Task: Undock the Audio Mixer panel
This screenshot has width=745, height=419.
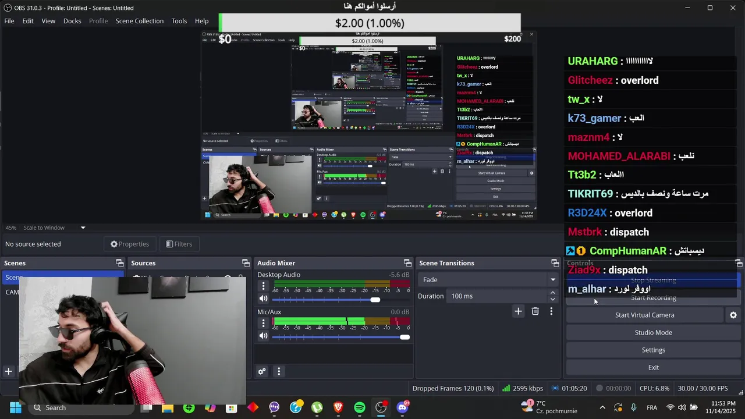Action: [x=407, y=263]
